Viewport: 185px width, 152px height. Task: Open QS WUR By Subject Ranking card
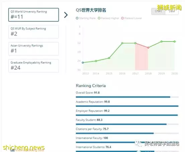[33, 32]
